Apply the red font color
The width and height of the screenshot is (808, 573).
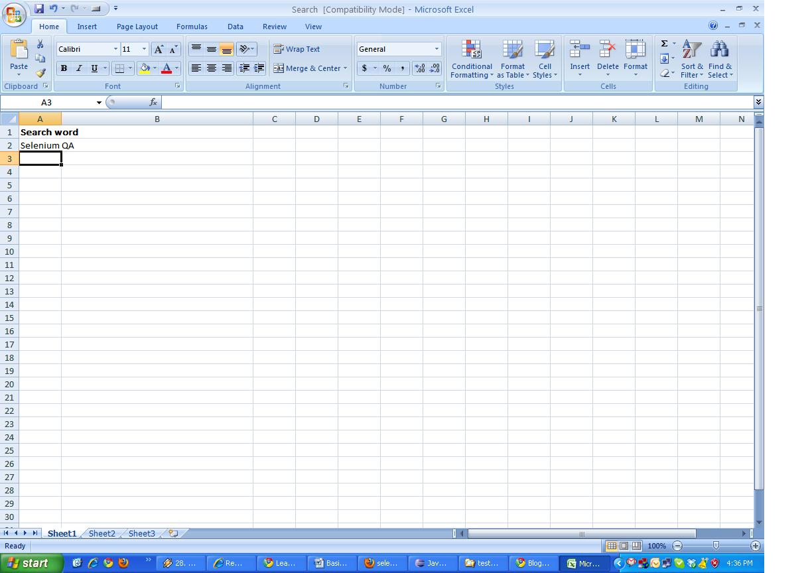[x=167, y=68]
